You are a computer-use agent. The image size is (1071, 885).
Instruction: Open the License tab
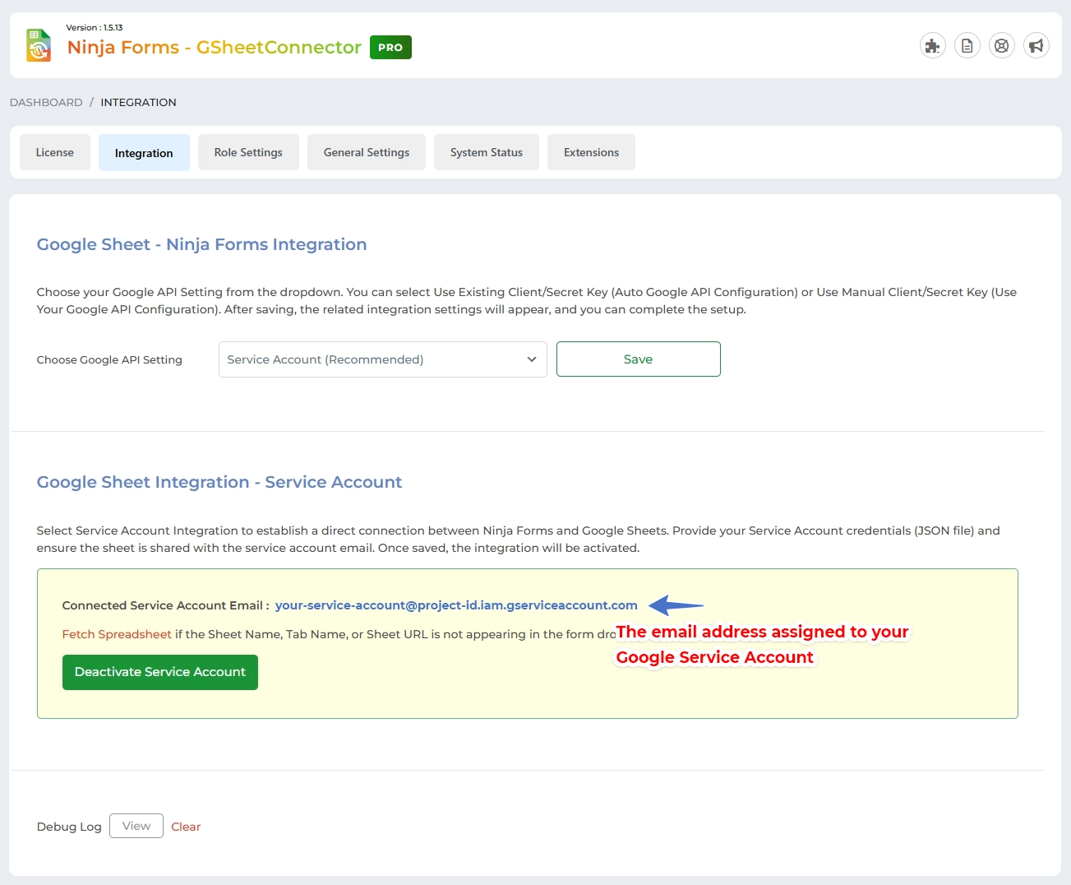[55, 153]
